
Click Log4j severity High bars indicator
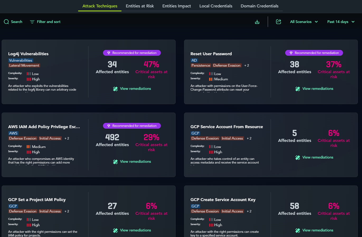(x=29, y=79)
